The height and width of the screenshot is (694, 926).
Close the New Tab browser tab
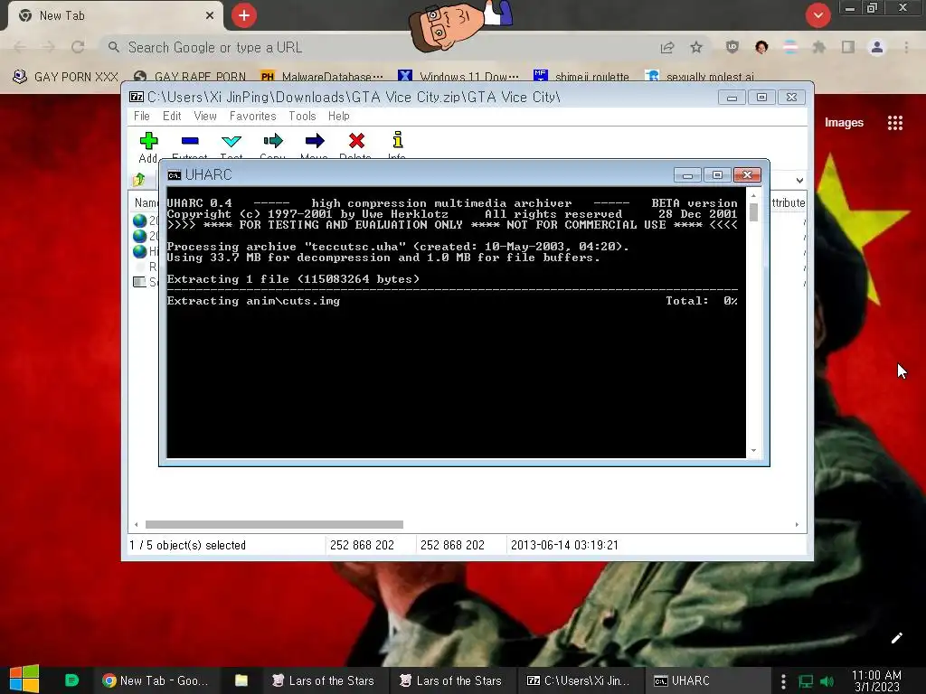click(x=210, y=15)
